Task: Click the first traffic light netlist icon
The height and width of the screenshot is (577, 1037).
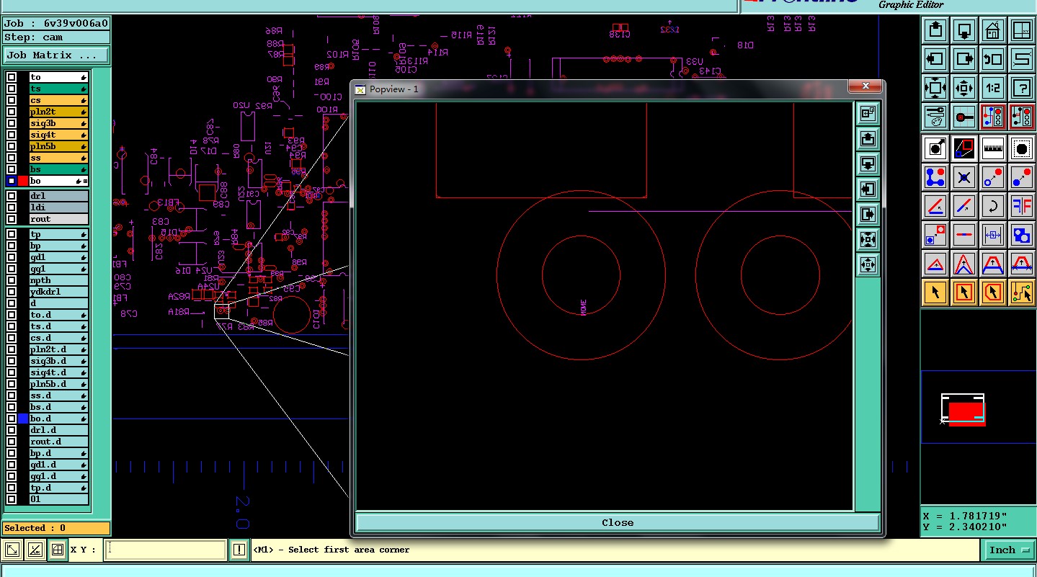Action: (x=993, y=116)
